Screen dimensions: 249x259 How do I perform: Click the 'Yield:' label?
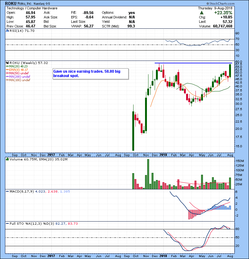[106, 22]
